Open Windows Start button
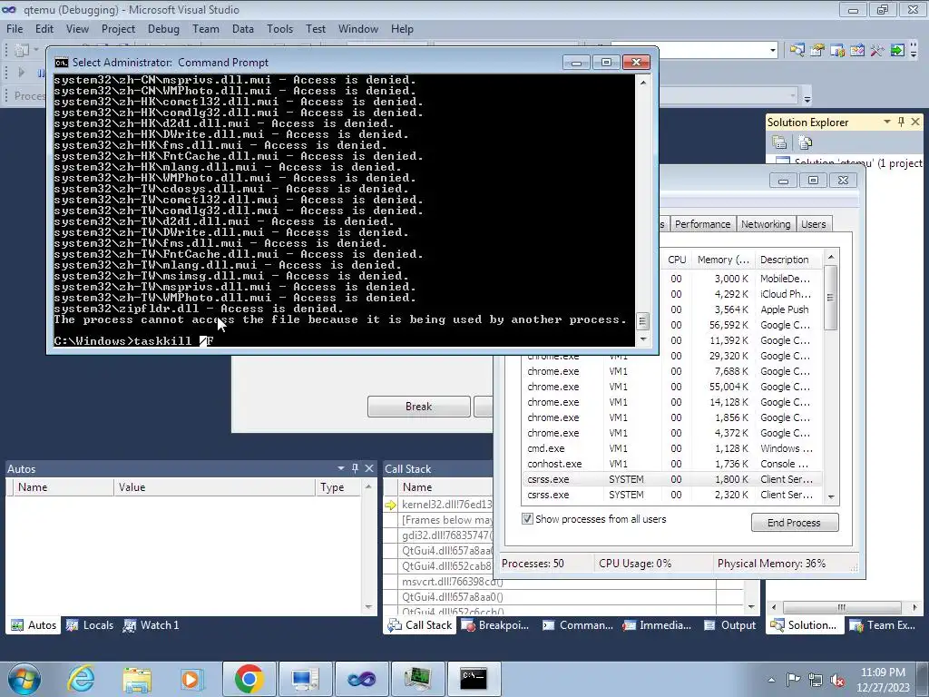 point(24,679)
